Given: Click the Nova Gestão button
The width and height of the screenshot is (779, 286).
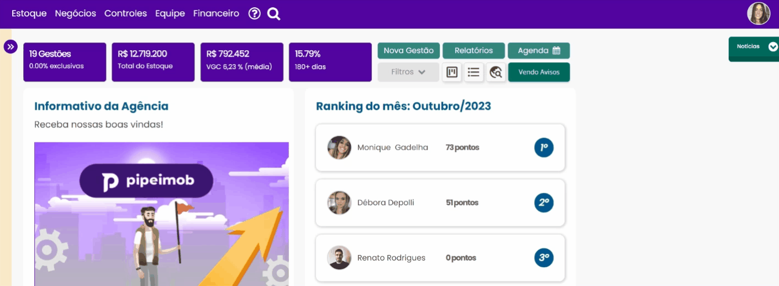Looking at the screenshot, I should tap(409, 51).
